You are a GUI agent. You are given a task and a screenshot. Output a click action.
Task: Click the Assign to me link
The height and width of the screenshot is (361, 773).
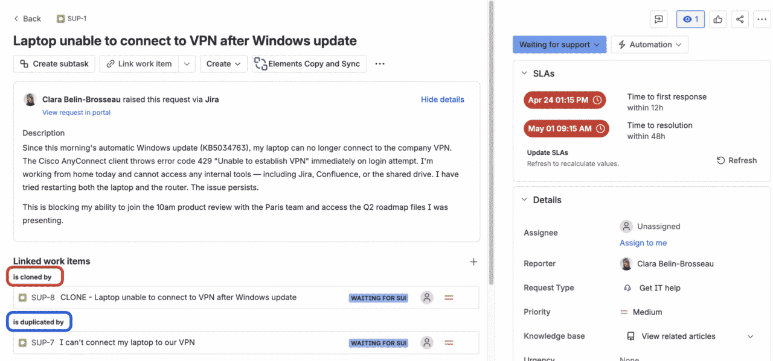(x=643, y=243)
